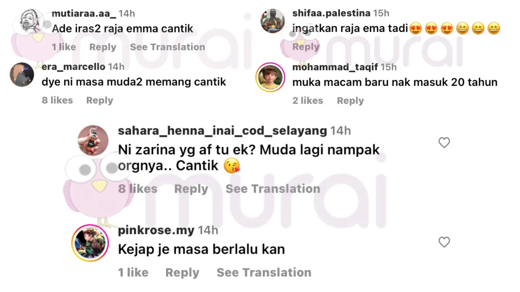Image resolution: width=520 pixels, height=292 pixels.
Task: Tap the heart icon on pinkrose.my comment
Action: (x=444, y=242)
